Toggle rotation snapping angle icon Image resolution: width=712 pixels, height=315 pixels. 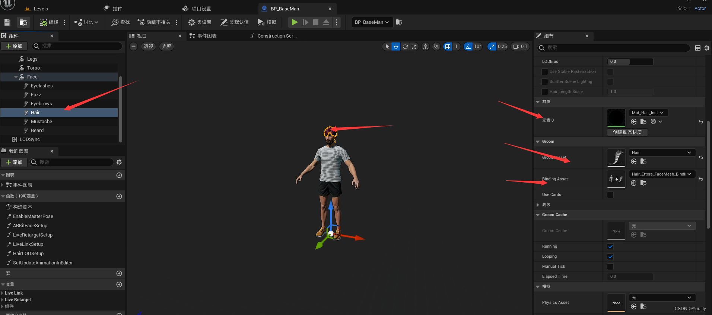point(468,46)
